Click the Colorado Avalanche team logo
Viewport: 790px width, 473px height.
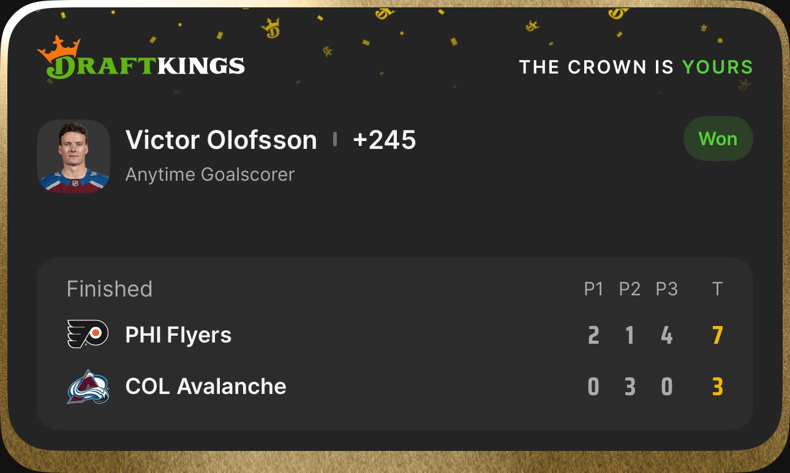[88, 387]
